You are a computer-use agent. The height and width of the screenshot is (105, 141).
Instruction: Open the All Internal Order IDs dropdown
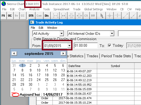(112, 34)
